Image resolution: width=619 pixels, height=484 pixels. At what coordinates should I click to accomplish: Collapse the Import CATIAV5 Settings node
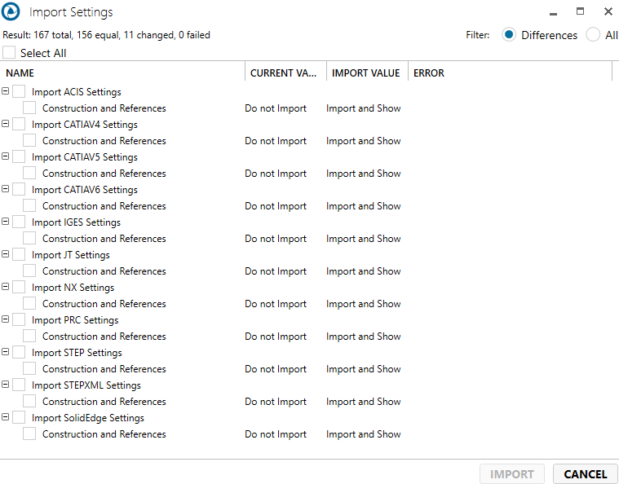[6, 156]
